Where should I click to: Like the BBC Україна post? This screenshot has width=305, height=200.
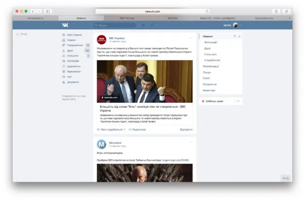coord(111,129)
